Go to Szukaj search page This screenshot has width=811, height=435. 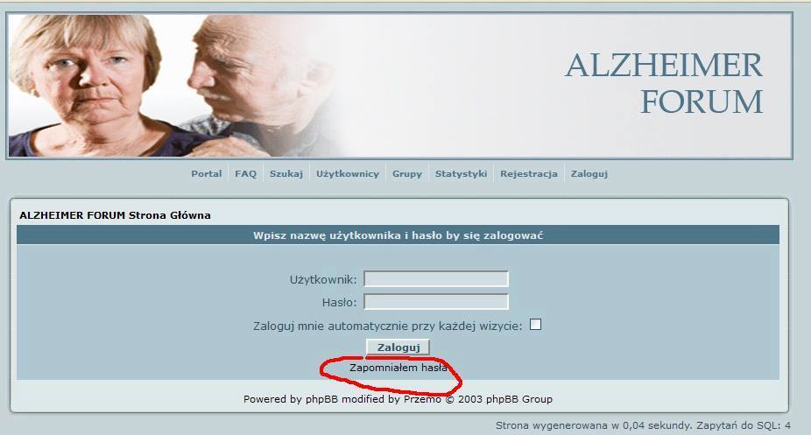pyautogui.click(x=286, y=173)
